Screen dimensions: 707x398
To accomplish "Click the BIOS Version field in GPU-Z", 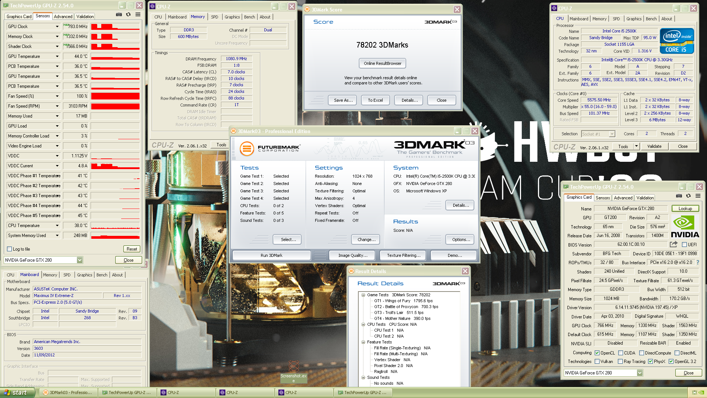I will coord(631,244).
